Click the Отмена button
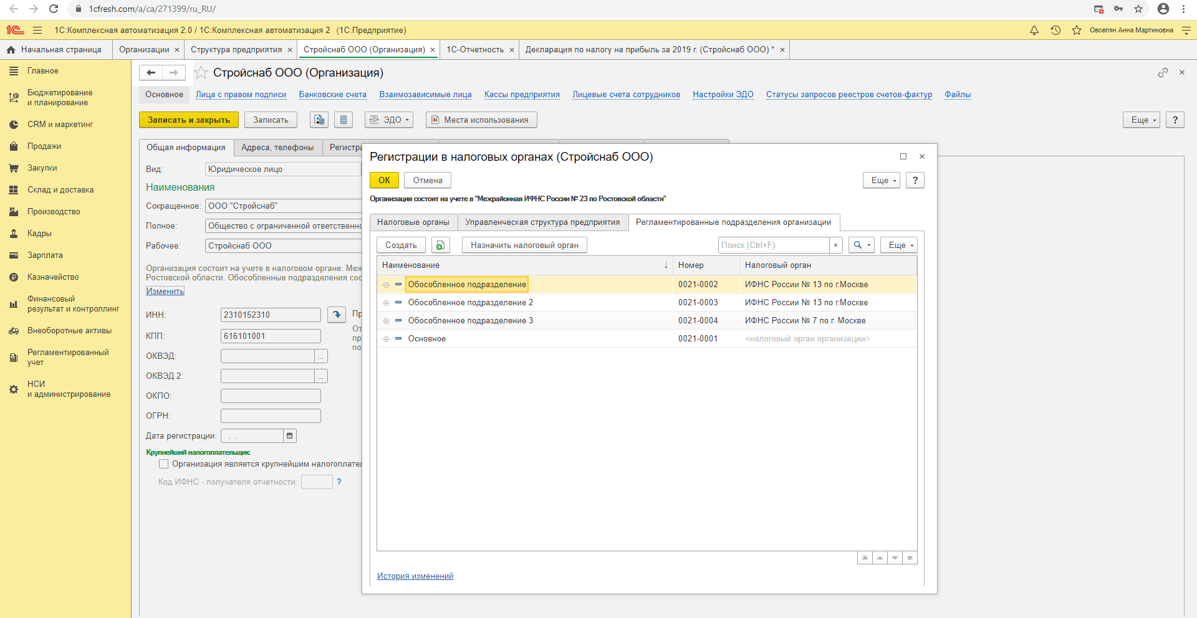 click(x=428, y=180)
